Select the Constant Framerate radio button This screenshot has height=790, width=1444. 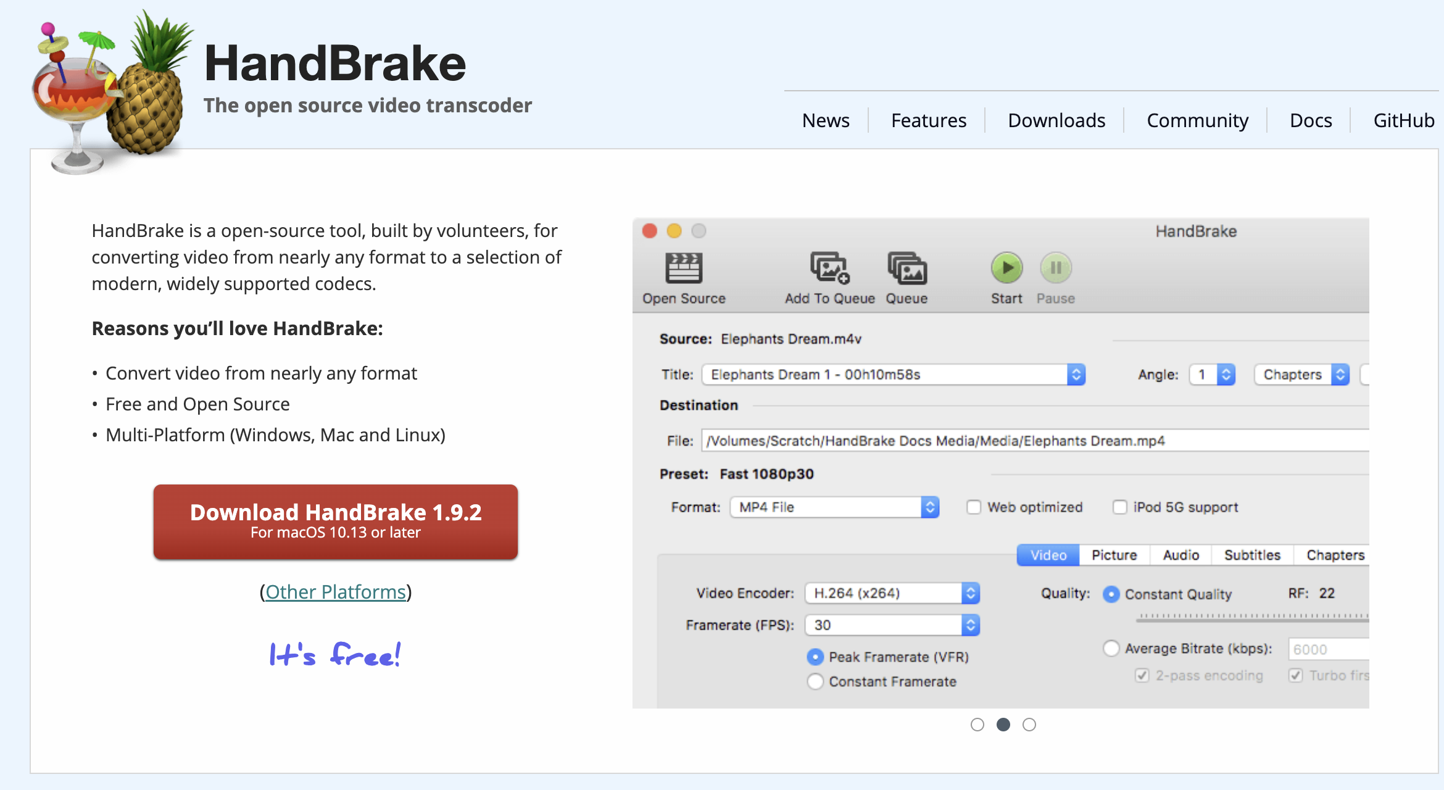point(815,681)
